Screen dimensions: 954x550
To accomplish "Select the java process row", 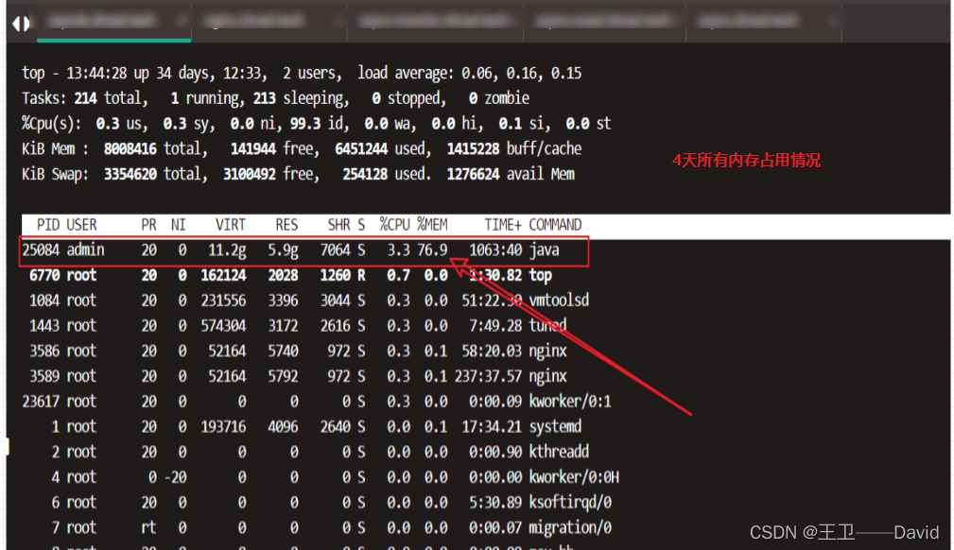I will click(303, 250).
